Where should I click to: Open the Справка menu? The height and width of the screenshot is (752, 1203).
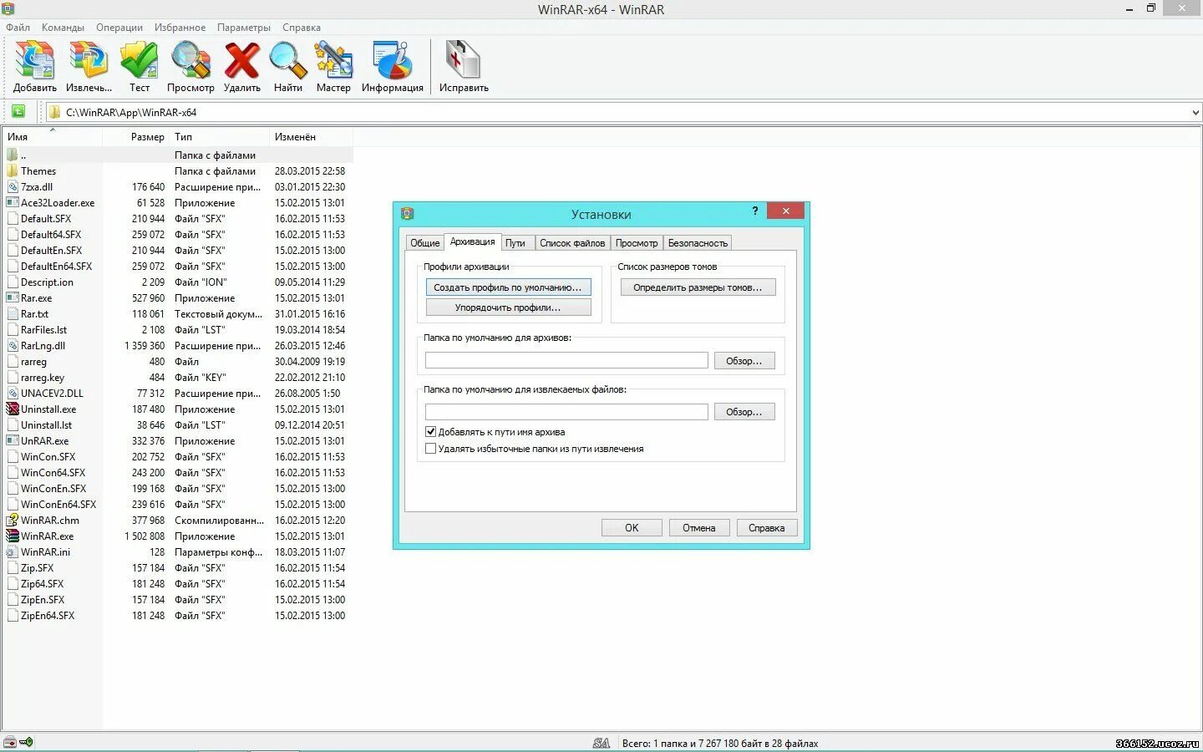[x=302, y=28]
